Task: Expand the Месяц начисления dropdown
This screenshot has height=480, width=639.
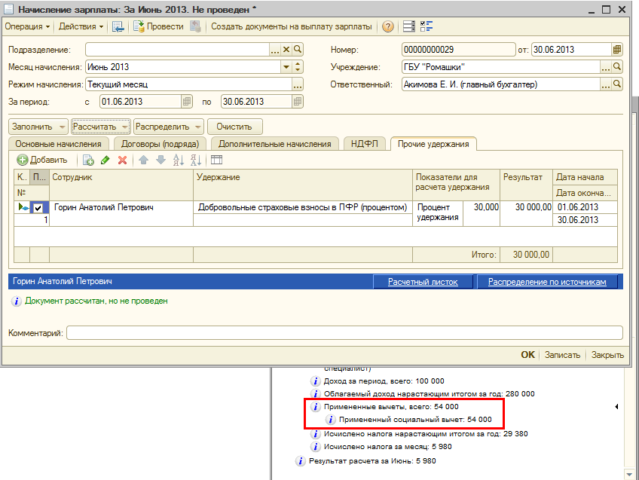Action: (286, 67)
